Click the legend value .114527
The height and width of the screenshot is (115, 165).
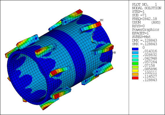point(150,76)
